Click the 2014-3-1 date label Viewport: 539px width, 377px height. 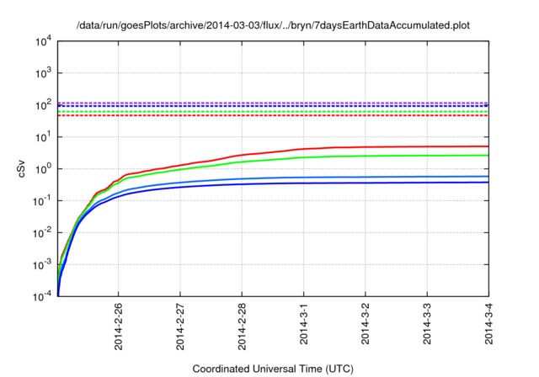(x=303, y=324)
